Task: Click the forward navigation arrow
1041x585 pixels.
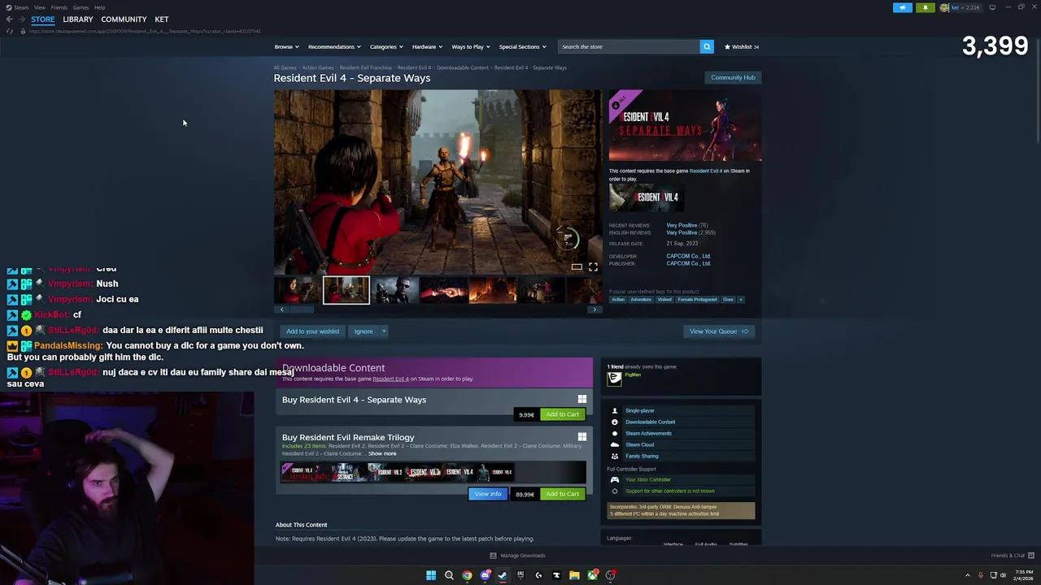Action: [x=21, y=19]
